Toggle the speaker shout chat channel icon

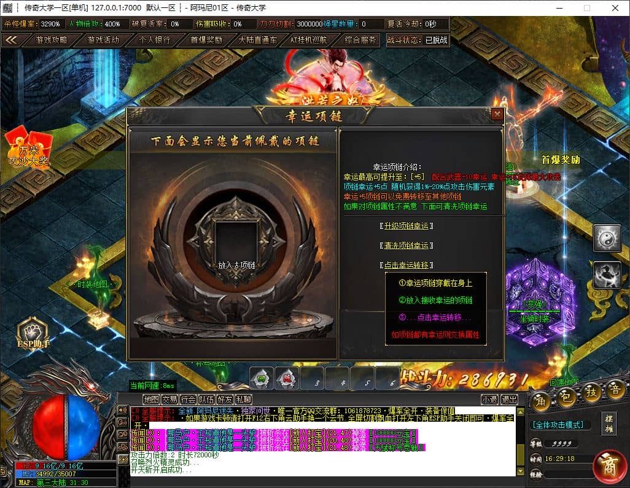tap(122, 409)
